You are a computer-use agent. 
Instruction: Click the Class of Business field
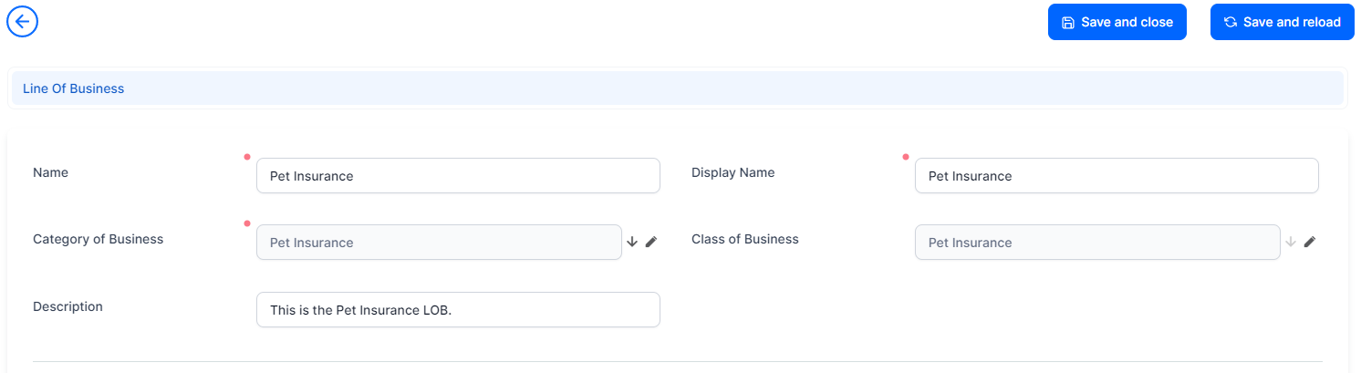[x=1097, y=243]
